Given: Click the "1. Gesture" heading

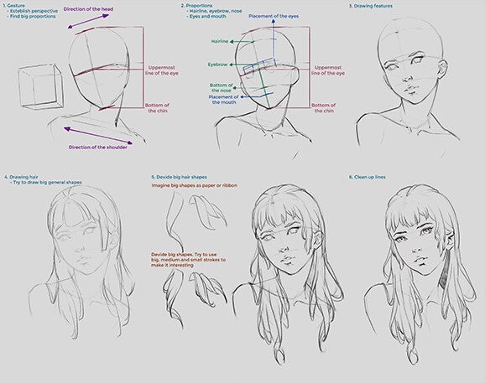Looking at the screenshot, I should tap(13, 6).
